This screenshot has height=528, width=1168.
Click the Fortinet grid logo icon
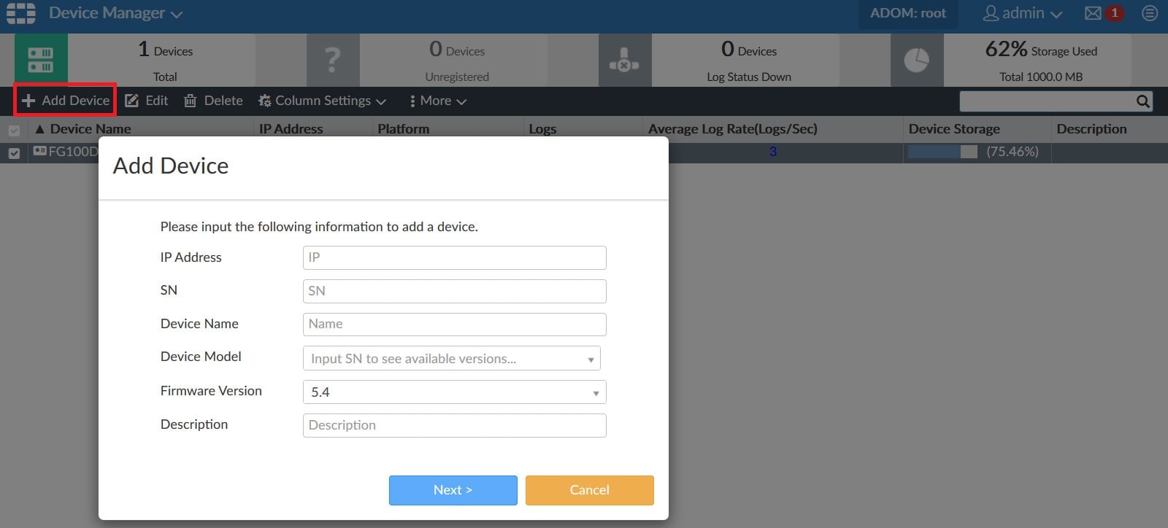coord(21,13)
